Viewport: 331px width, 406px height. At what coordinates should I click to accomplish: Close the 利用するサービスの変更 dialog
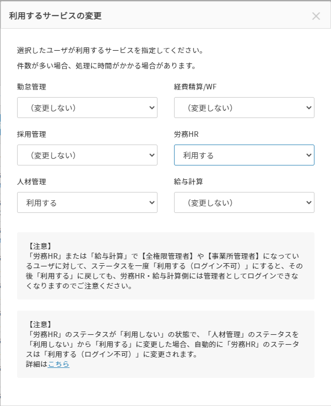coord(316,16)
